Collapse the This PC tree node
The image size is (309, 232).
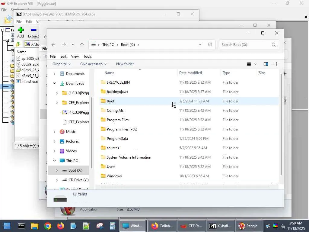coord(54,161)
